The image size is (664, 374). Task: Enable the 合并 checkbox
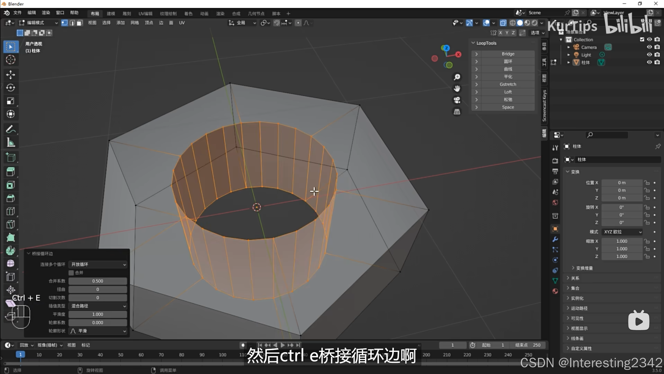71,273
